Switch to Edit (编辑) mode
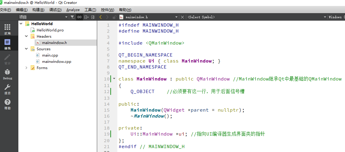 [x=7, y=45]
